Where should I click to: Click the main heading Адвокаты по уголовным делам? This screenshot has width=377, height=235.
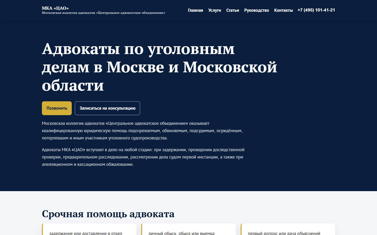(159, 67)
